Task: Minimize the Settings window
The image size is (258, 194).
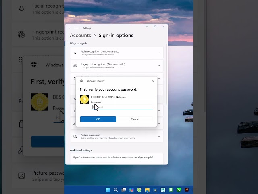Action: click(147, 27)
